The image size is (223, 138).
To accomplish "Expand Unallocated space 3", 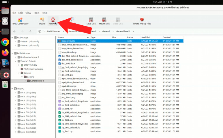I will tap(15, 57).
